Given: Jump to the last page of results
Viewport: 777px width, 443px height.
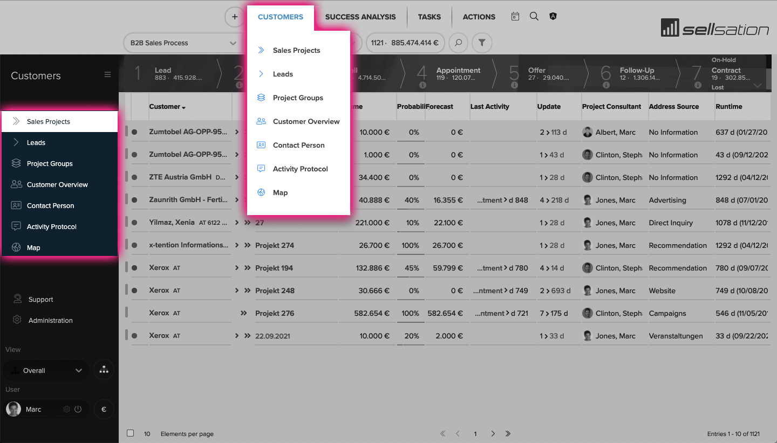Looking at the screenshot, I should pyautogui.click(x=508, y=433).
